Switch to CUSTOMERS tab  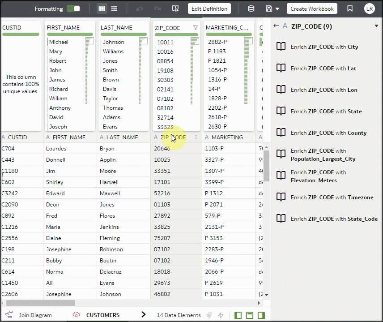pyautogui.click(x=103, y=315)
